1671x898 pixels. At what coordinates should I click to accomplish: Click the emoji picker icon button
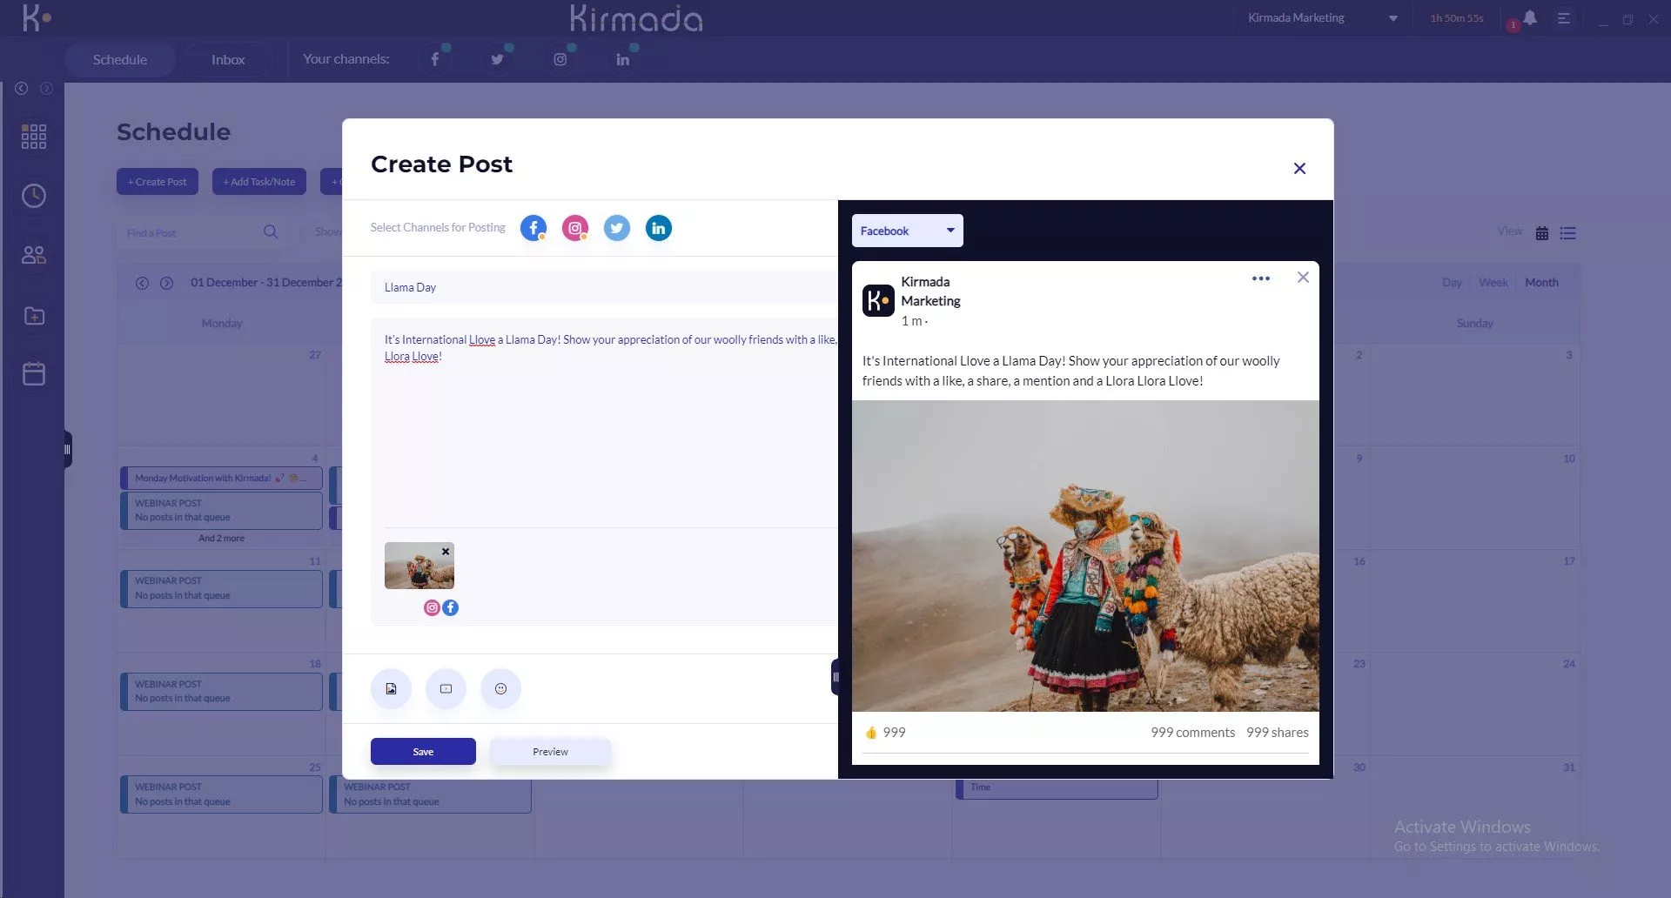[x=500, y=688]
